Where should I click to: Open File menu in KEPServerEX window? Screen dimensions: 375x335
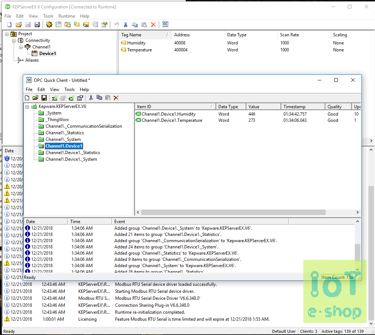(8, 16)
